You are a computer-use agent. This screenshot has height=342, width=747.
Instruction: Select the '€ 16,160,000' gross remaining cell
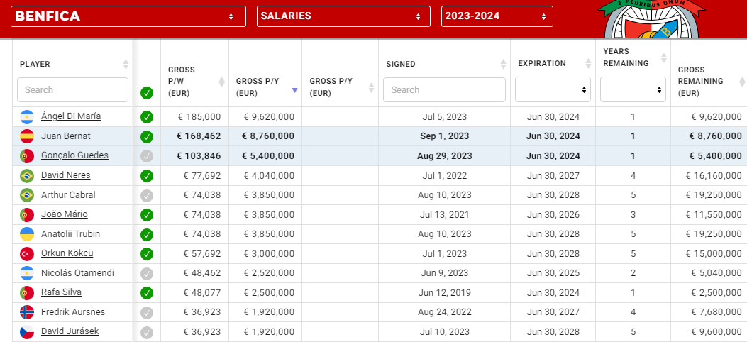709,175
